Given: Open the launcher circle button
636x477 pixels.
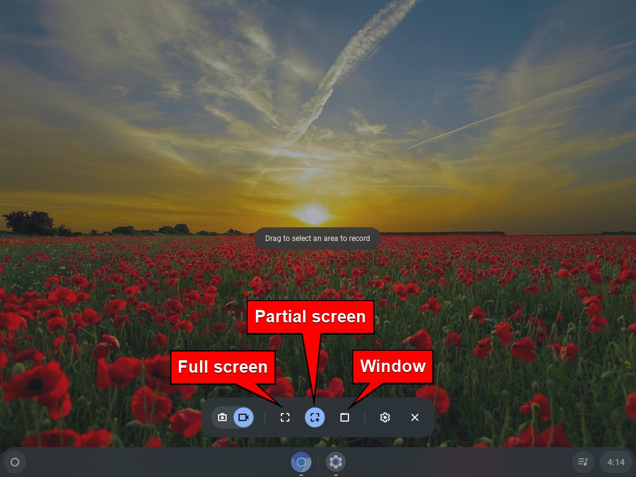Looking at the screenshot, I should [x=15, y=462].
